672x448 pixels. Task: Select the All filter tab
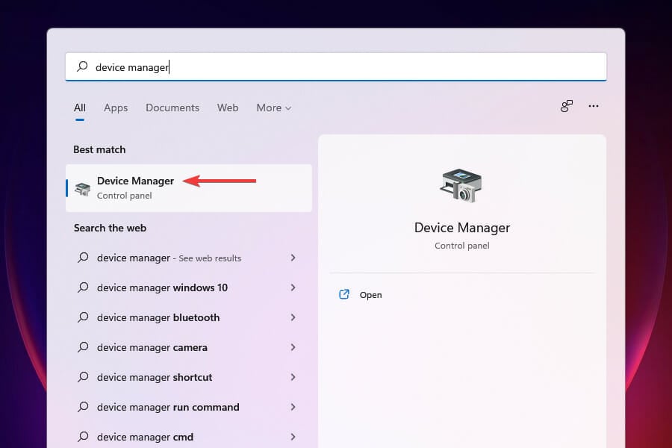(x=80, y=108)
